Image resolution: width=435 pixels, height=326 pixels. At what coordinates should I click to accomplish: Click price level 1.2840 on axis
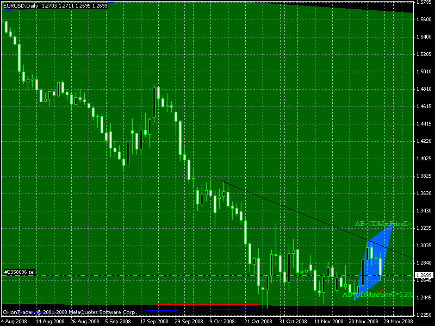[424, 263]
